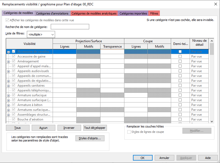Viewport: 220px width, 163px height.
Task: Click the scrollbar down arrow in category list
Action: 212,122
